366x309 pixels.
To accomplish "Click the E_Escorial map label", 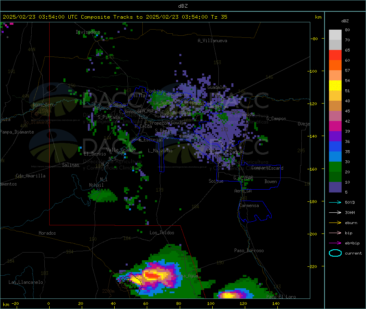I will (x=150, y=140).
